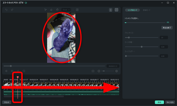177x106 pixels.
Task: Redo the last action
Action: 12,10
